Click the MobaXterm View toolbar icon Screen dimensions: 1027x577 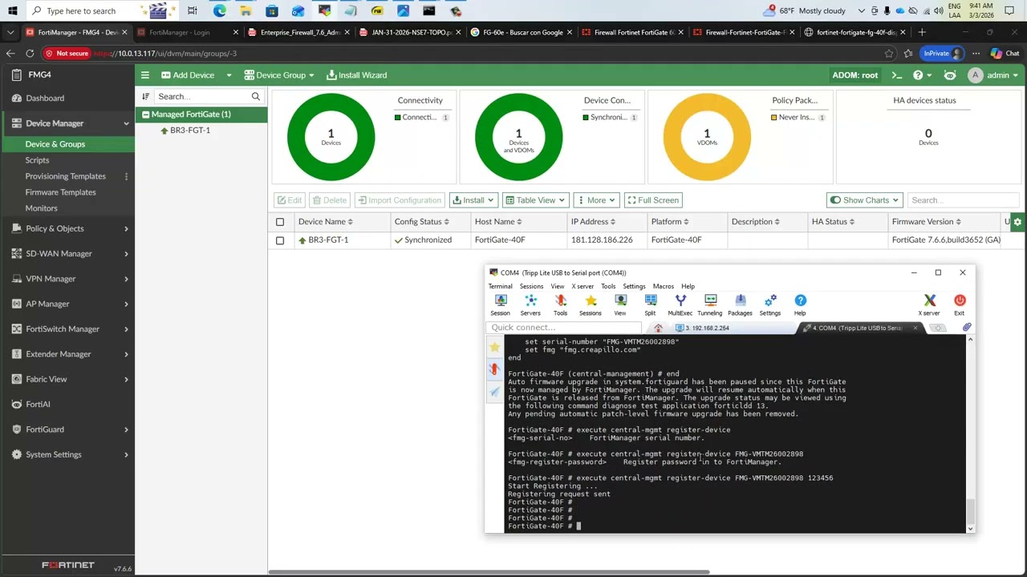(620, 305)
